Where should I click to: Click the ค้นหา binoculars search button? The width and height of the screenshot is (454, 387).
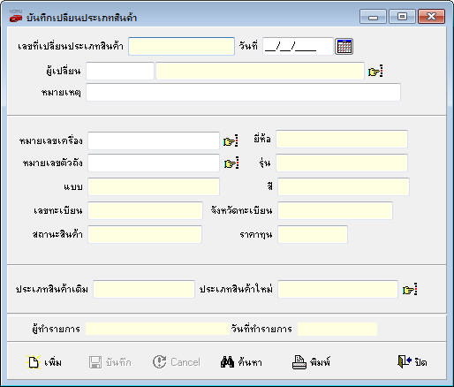241,362
